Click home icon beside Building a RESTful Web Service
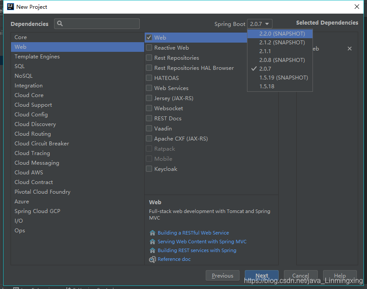 [153, 233]
